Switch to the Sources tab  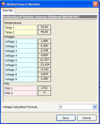coord(8,10)
